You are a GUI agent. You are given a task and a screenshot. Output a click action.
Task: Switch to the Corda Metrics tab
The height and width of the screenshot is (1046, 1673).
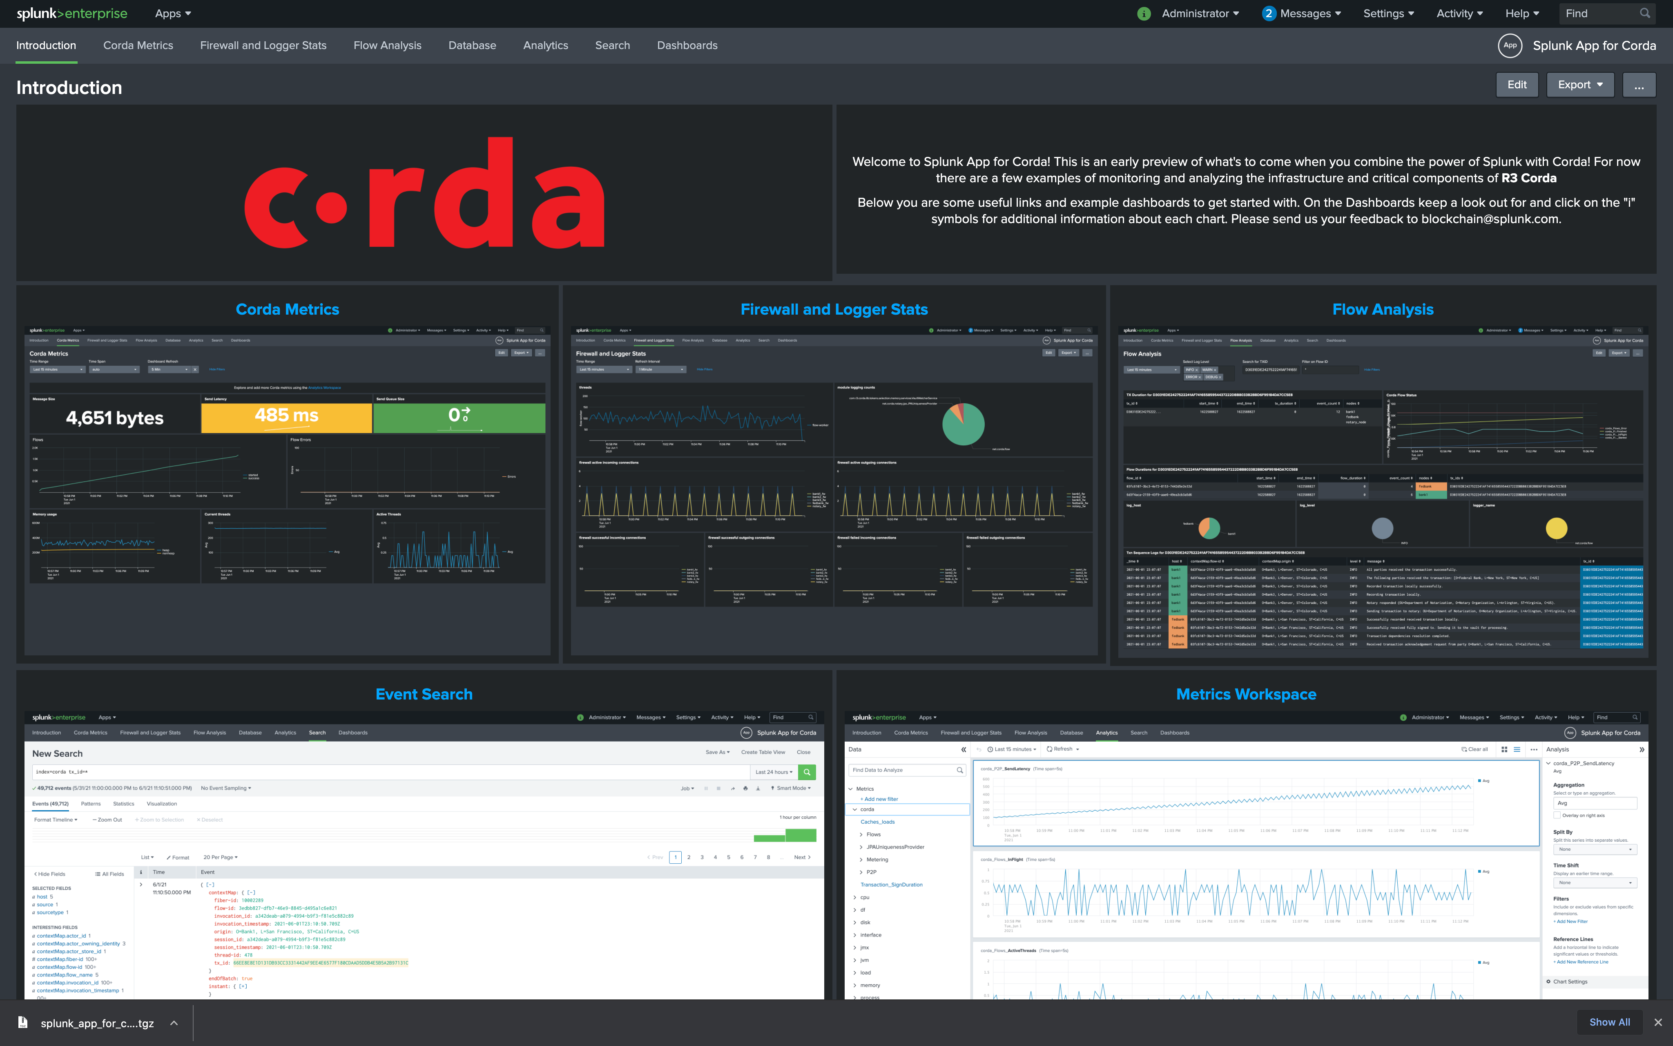pyautogui.click(x=138, y=46)
